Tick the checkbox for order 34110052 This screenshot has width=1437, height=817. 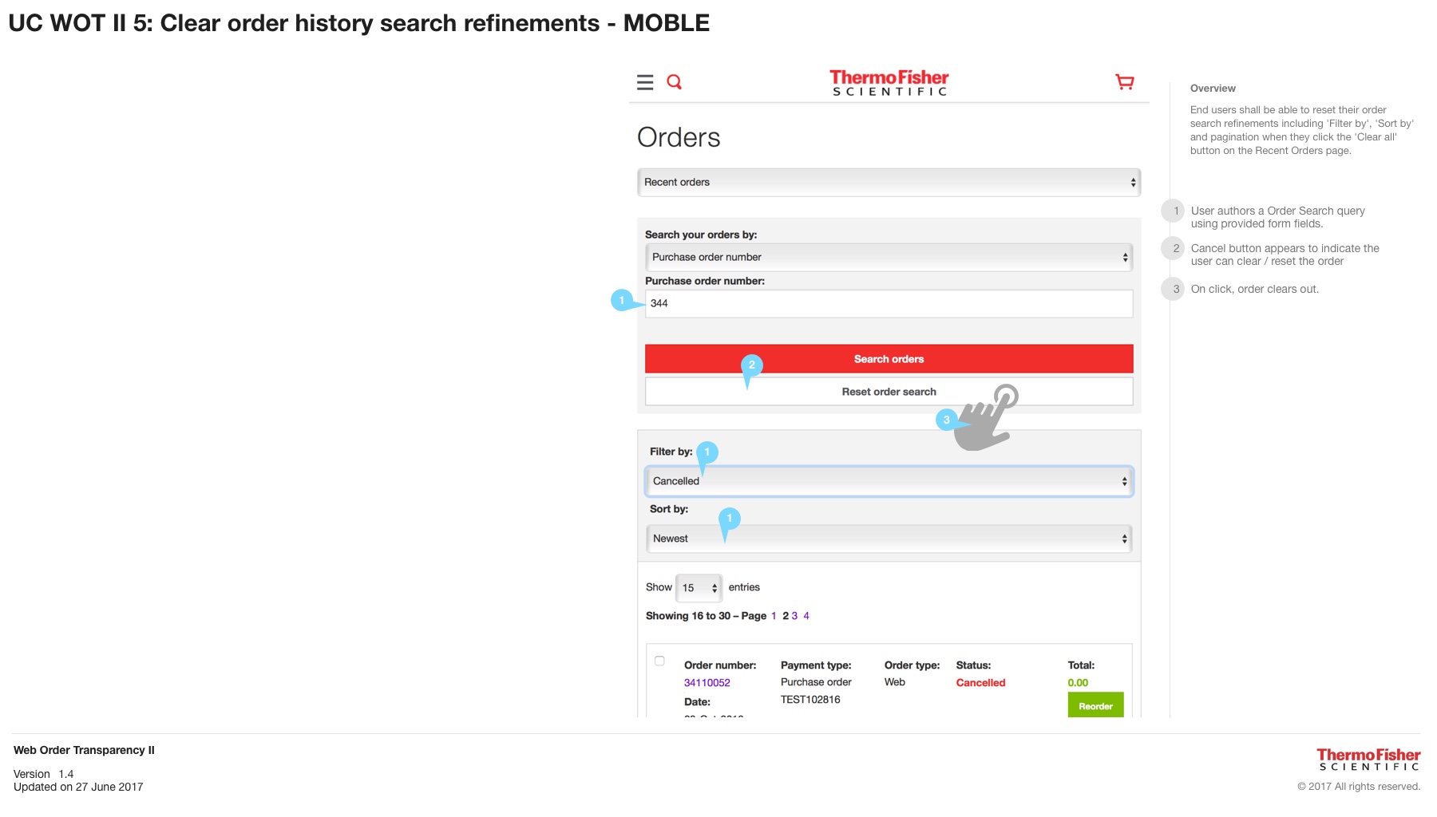pos(659,661)
